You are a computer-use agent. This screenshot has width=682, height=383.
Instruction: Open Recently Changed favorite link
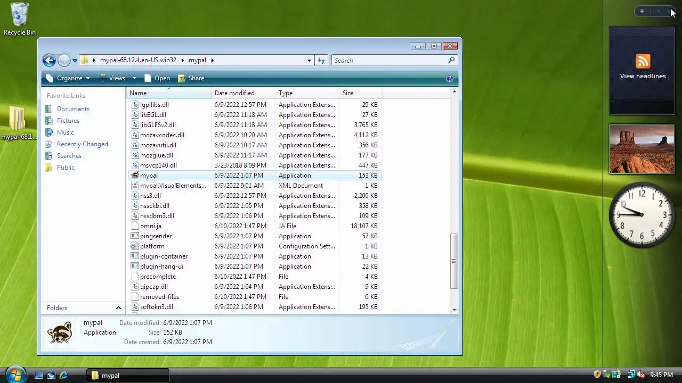click(82, 144)
